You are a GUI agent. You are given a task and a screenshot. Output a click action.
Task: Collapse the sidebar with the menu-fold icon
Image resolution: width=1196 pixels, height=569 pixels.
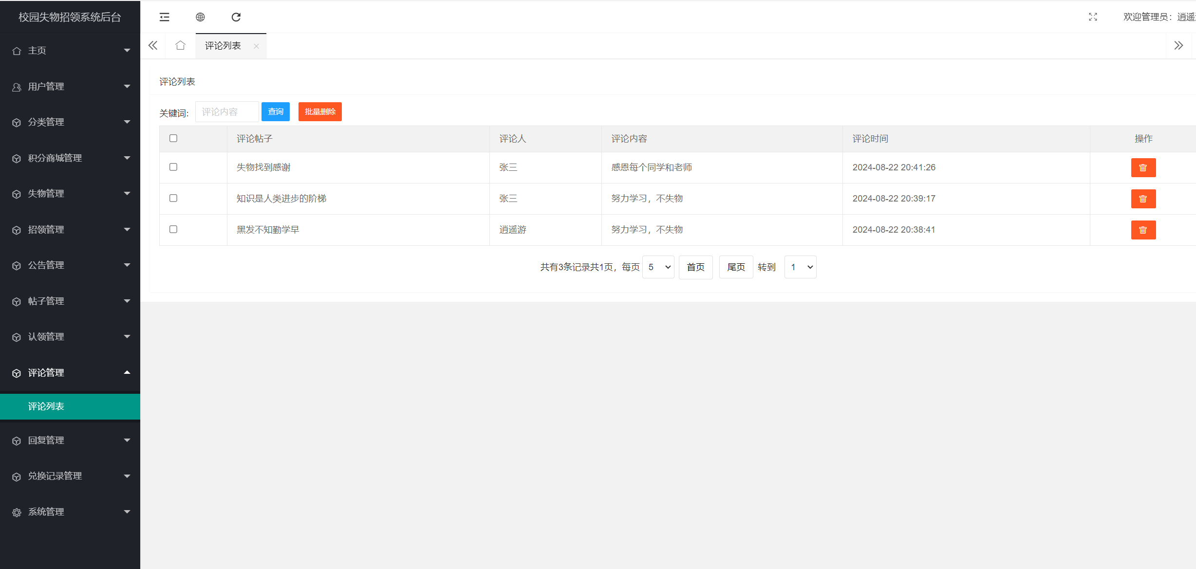pyautogui.click(x=165, y=17)
